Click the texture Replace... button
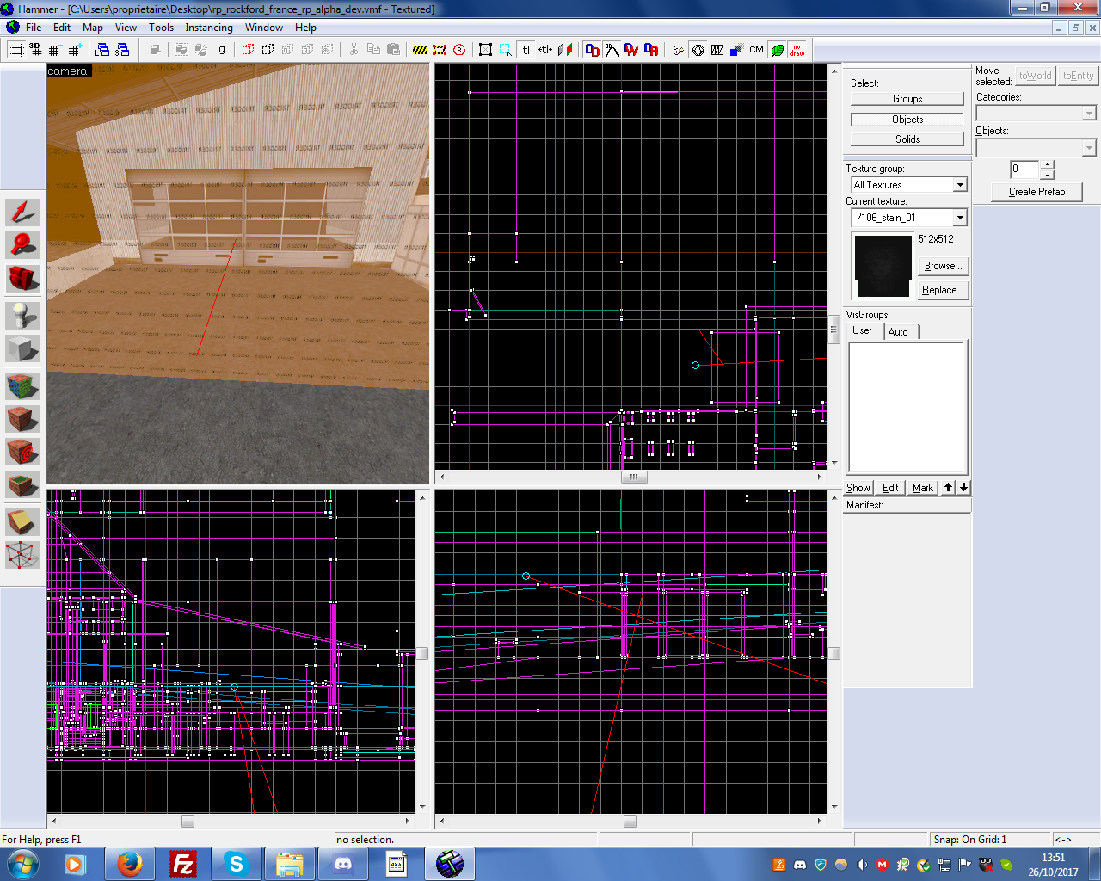 (x=943, y=290)
